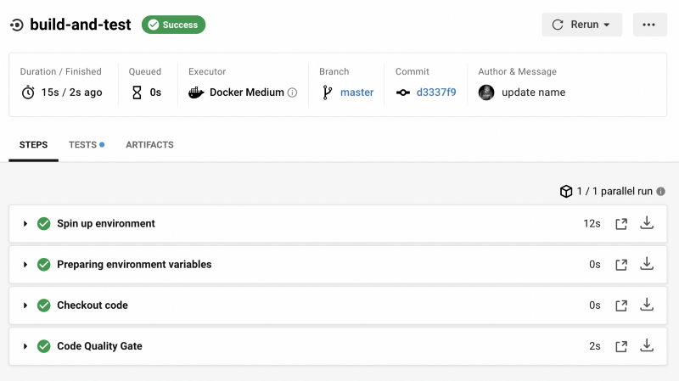Download Preparing environment variables output
679x381 pixels.
tap(647, 264)
